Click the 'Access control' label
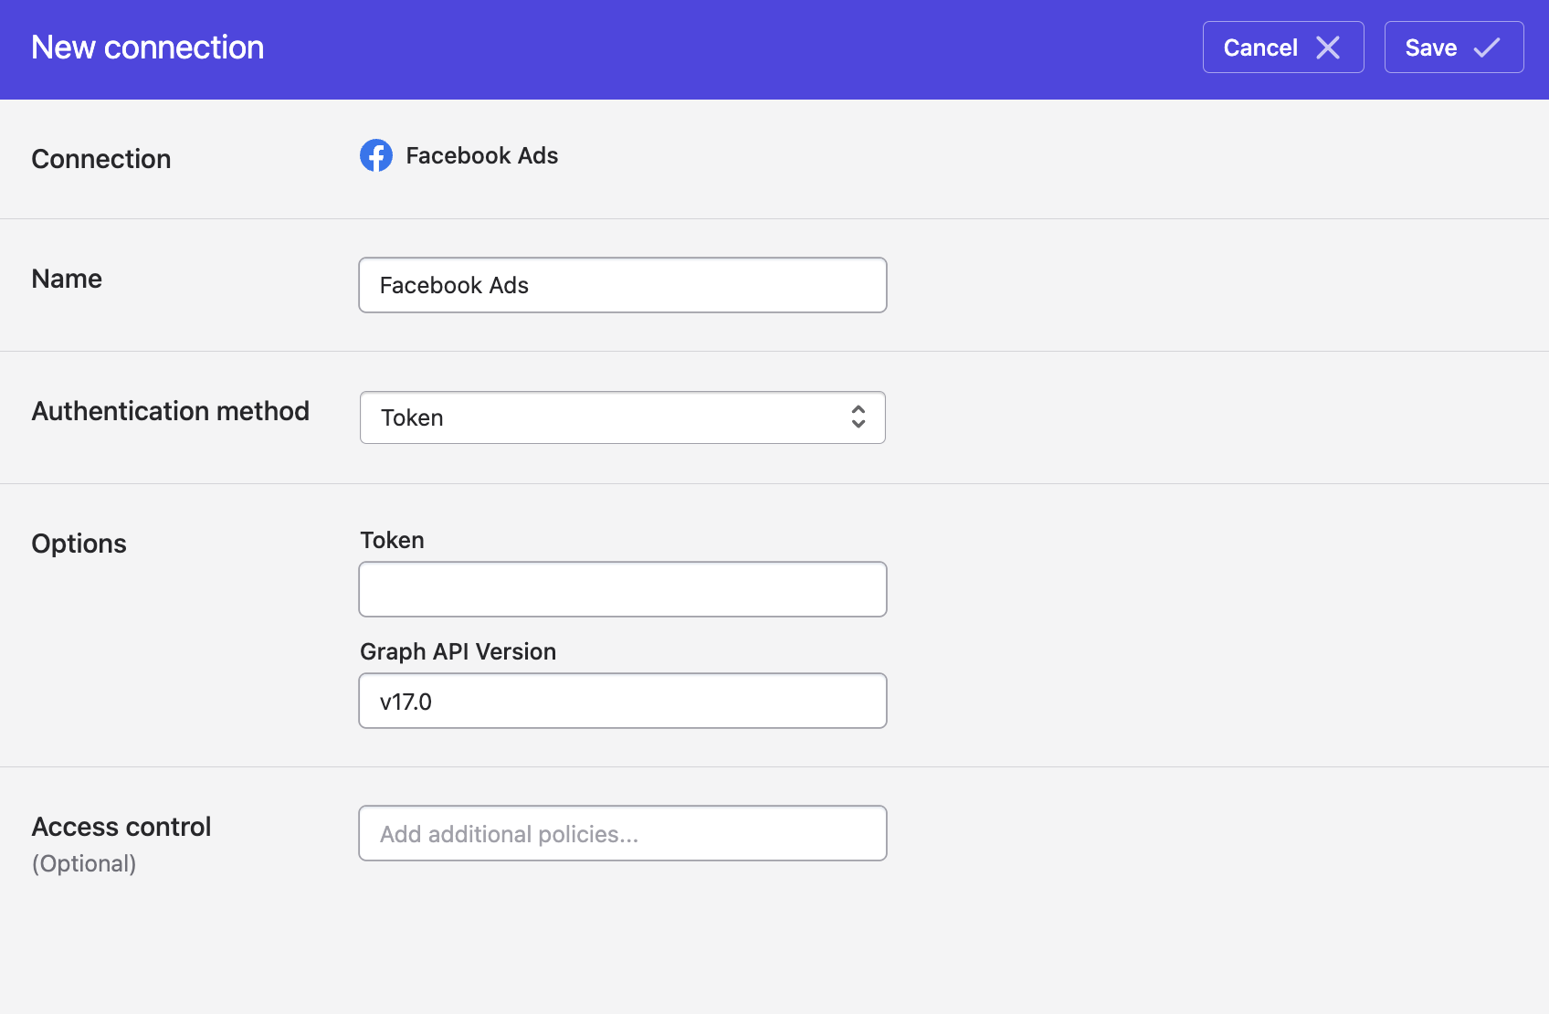Screen dimensions: 1549x1014 tap(121, 827)
